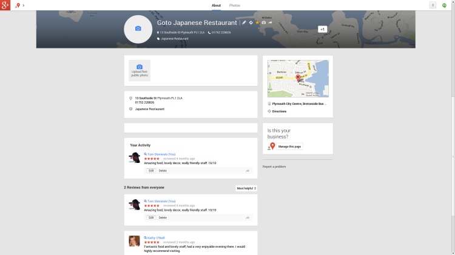Open the Tom Sleminski avatar in Your Activity
455x255 pixels.
click(134, 157)
